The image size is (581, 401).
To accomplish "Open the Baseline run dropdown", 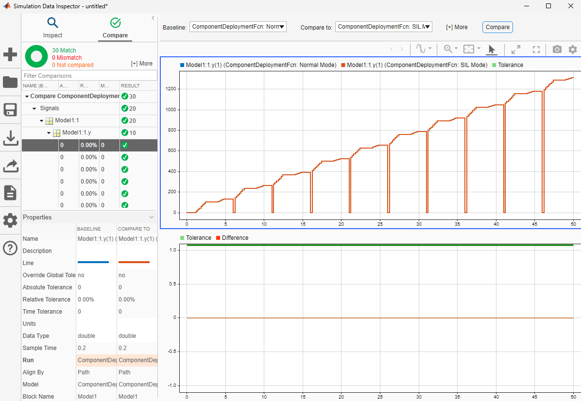I will [238, 27].
